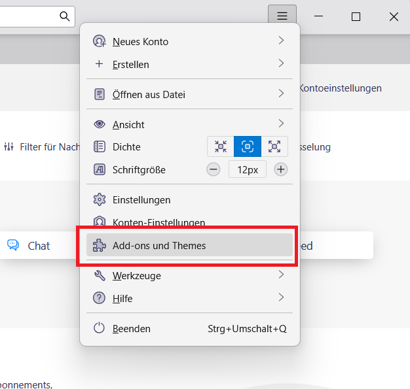This screenshot has width=410, height=389.
Task: Decrease font size with minus button
Action: (214, 169)
